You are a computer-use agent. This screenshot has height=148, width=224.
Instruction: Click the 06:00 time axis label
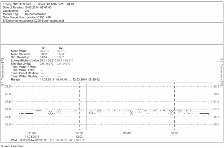174,133
